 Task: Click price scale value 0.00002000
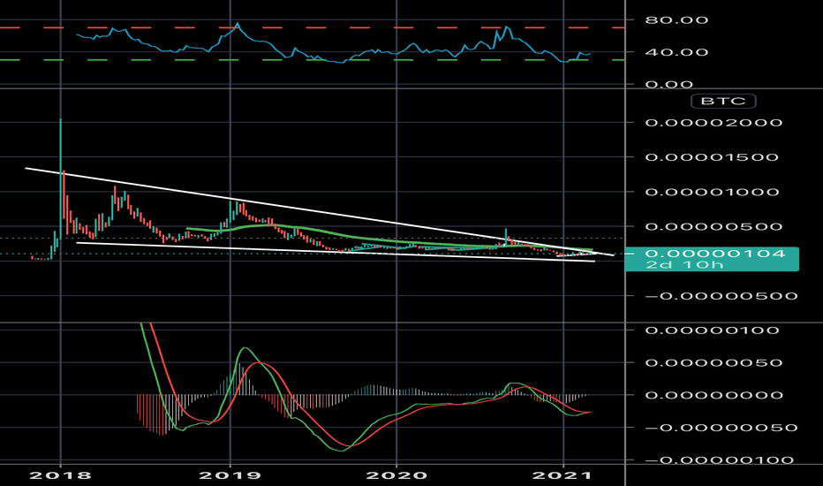(714, 123)
